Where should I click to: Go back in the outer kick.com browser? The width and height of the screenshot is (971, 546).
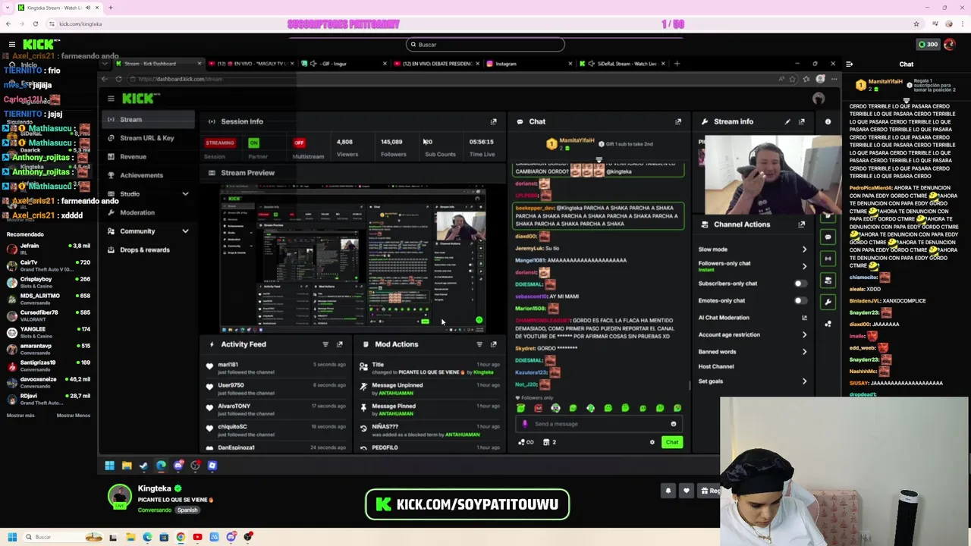pyautogui.click(x=8, y=24)
